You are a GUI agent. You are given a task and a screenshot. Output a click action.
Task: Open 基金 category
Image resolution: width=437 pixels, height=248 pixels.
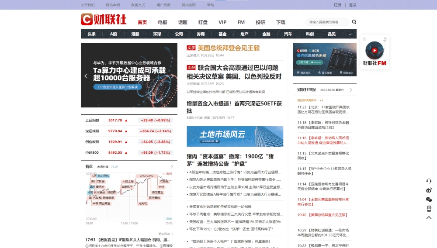(222, 34)
